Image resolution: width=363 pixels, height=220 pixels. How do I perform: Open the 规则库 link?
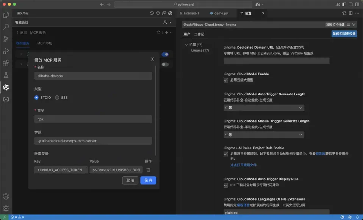[321, 154]
